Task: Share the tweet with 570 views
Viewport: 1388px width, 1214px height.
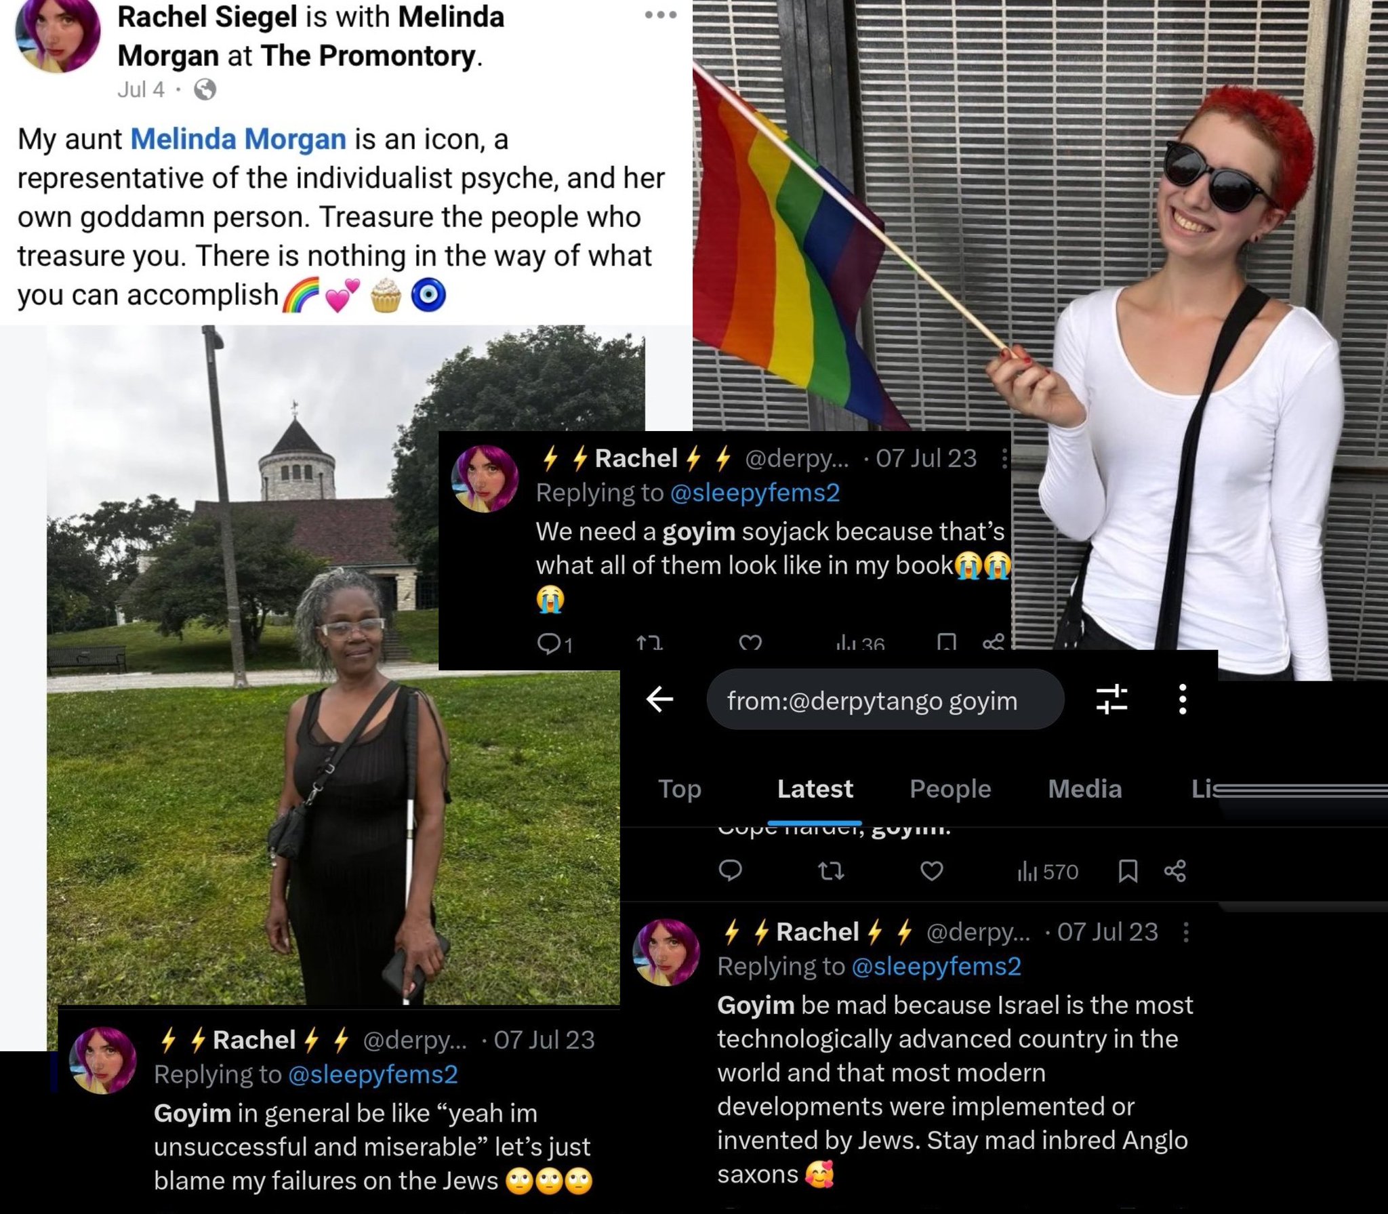Action: (1175, 871)
